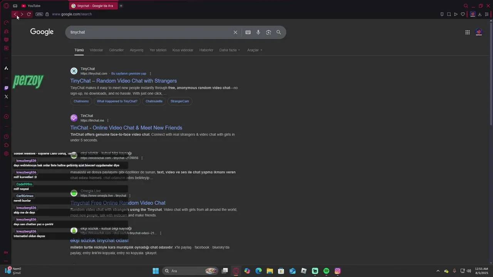The width and height of the screenshot is (493, 277).
Task: Start Google voice search microphone
Action: tap(258, 32)
